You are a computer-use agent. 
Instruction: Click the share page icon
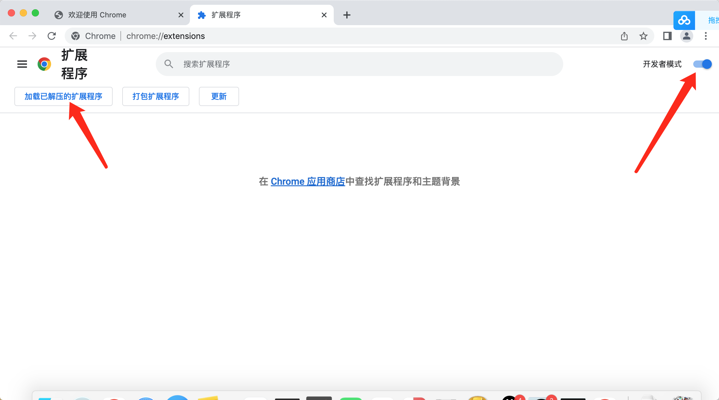[x=624, y=36]
